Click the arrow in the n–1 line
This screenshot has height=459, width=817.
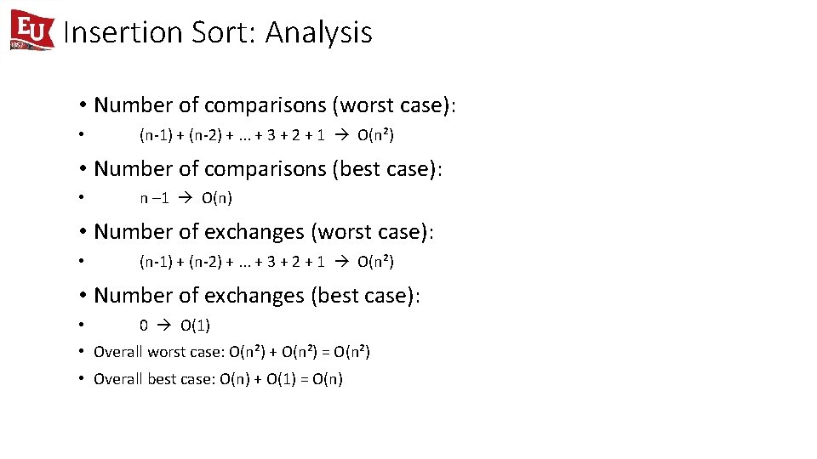pyautogui.click(x=186, y=198)
